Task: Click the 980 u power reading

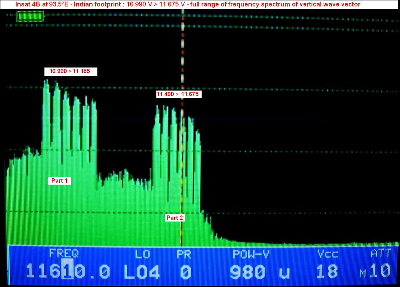Action: pos(259,272)
